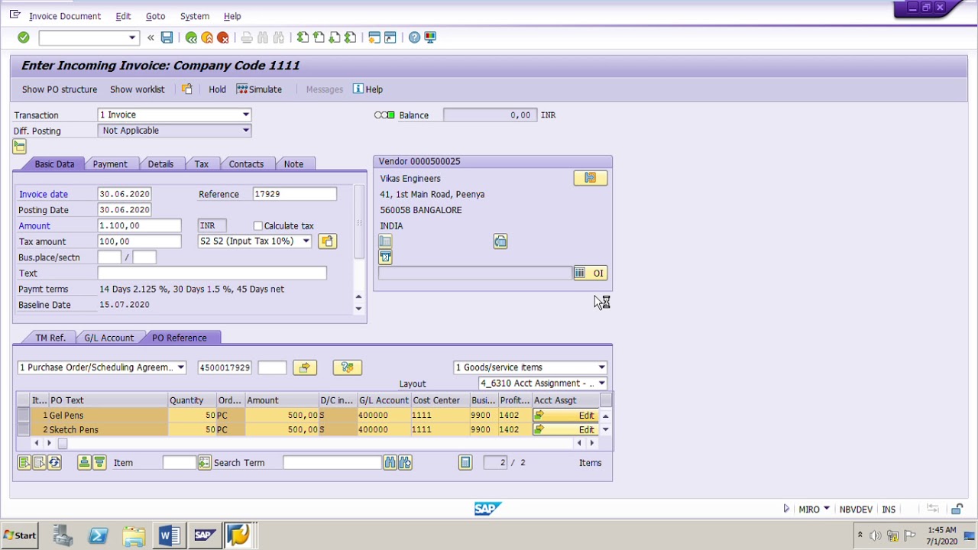The image size is (978, 550).
Task: Click the green Back arrow icon
Action: point(191,37)
